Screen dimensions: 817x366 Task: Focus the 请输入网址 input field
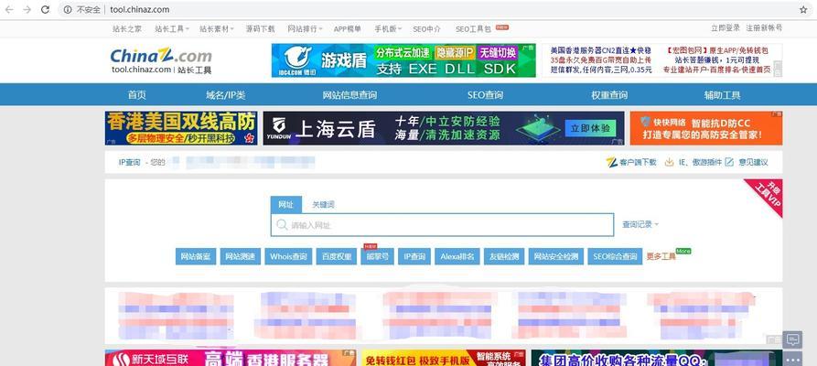[442, 225]
